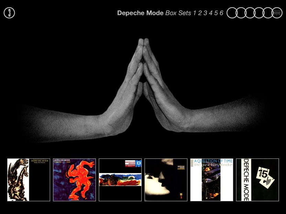Viewport: 286px width, 214px height.
Task: Click the Depeche Mode logo circle
Action: tap(277, 13)
